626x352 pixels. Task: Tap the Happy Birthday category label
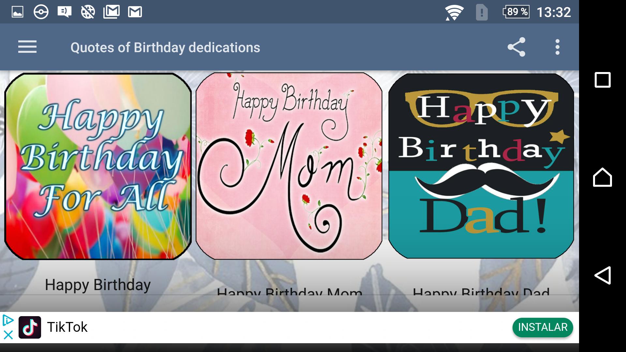click(98, 285)
